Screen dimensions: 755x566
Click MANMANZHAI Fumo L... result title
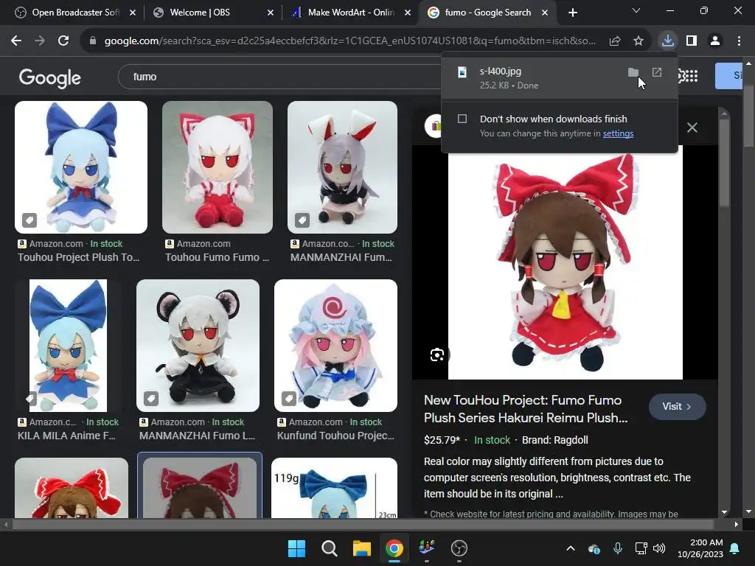[197, 436]
